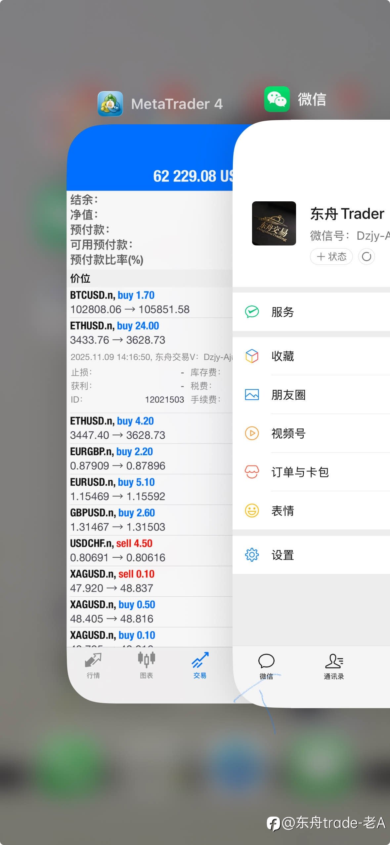Open the 行情 quotes tab in MetaTrader

coord(93,665)
